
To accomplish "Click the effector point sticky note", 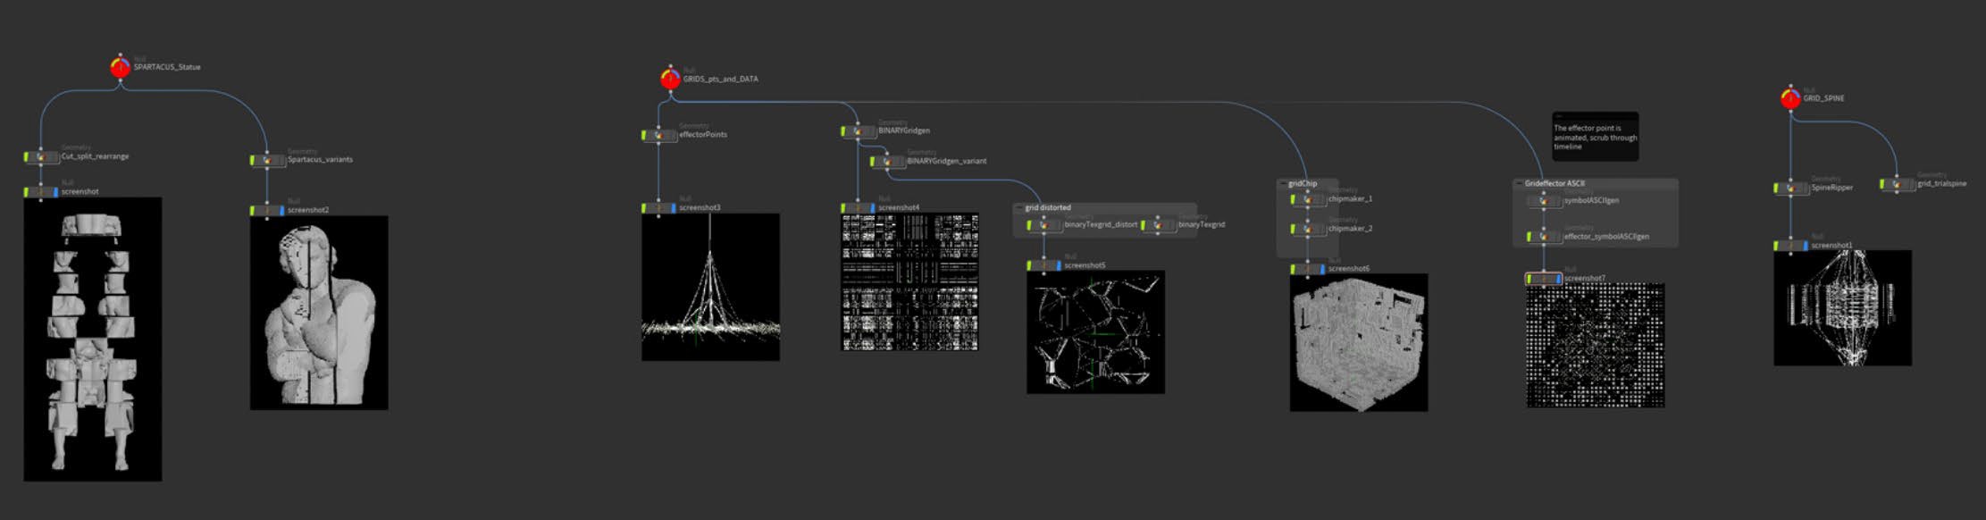I will pos(1595,137).
